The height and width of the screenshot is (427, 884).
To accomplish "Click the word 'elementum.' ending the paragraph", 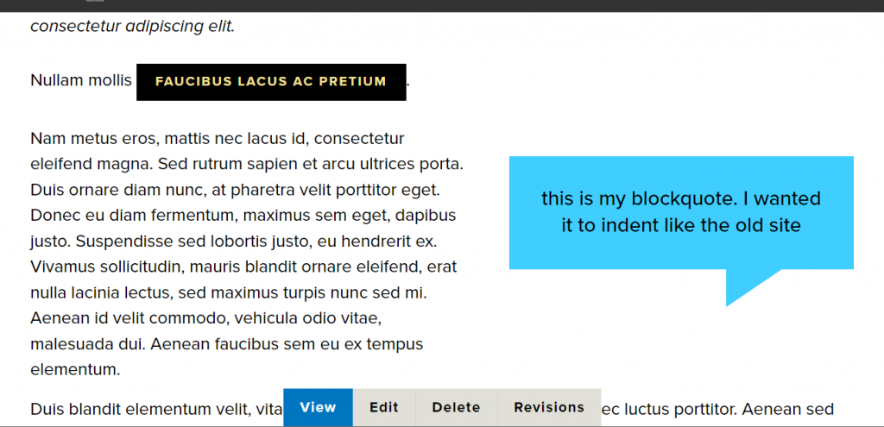I will click(x=75, y=370).
